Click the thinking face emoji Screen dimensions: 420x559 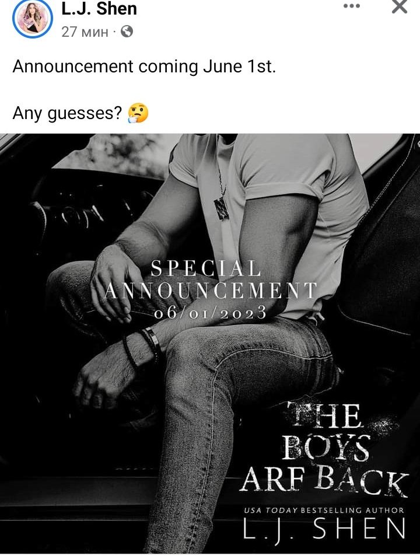[138, 113]
